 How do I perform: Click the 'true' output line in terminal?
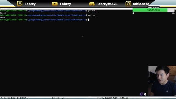tap(2, 18)
